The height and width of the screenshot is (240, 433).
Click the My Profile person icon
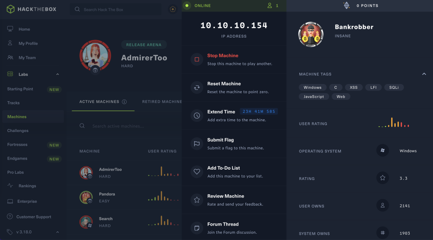coord(10,43)
